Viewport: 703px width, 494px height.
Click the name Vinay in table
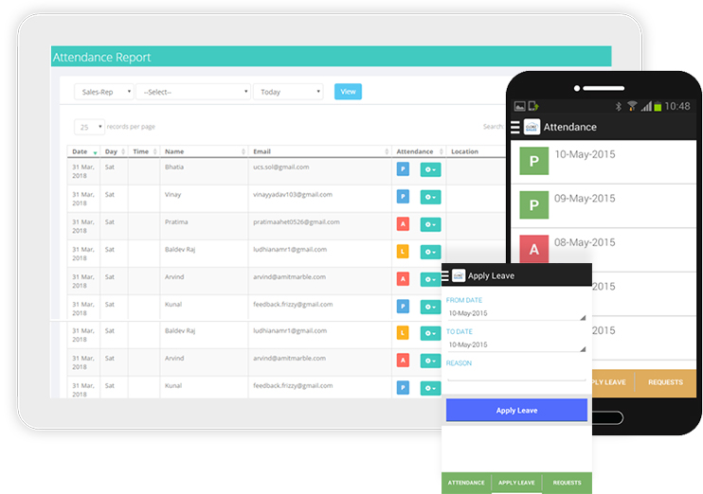click(173, 194)
